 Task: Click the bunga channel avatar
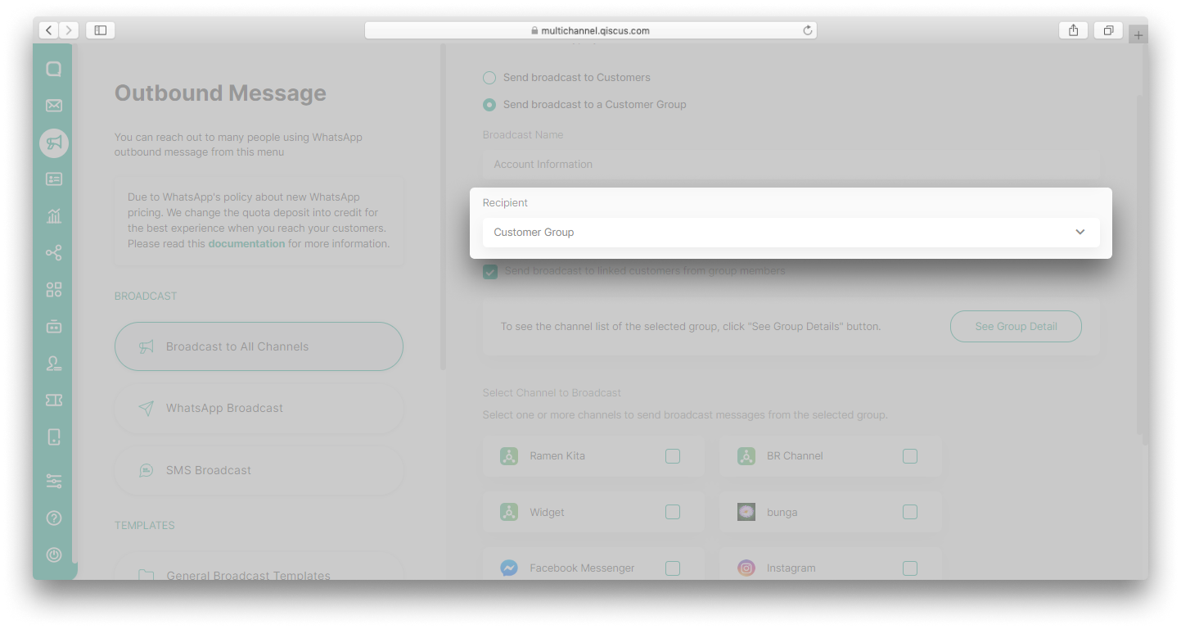746,512
